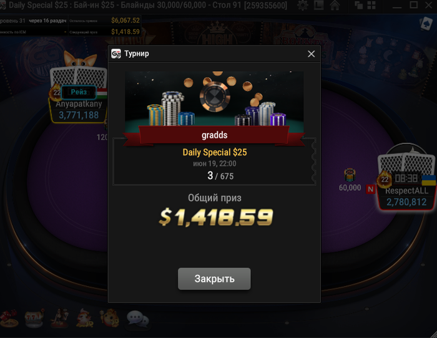The height and width of the screenshot is (338, 437).
Task: Click the $1,418.59 next prize value
Action: click(x=125, y=32)
